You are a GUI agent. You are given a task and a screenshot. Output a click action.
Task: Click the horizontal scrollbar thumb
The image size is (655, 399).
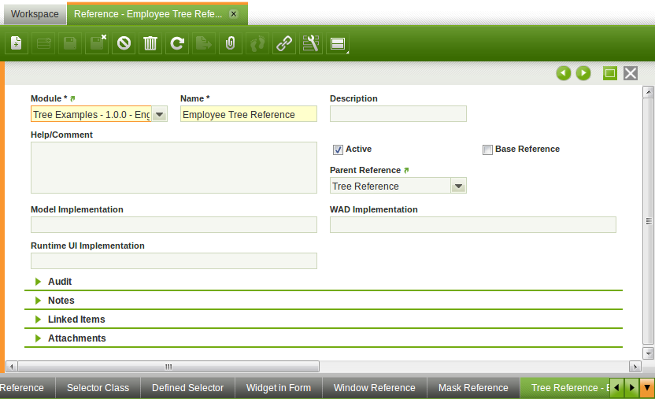168,367
